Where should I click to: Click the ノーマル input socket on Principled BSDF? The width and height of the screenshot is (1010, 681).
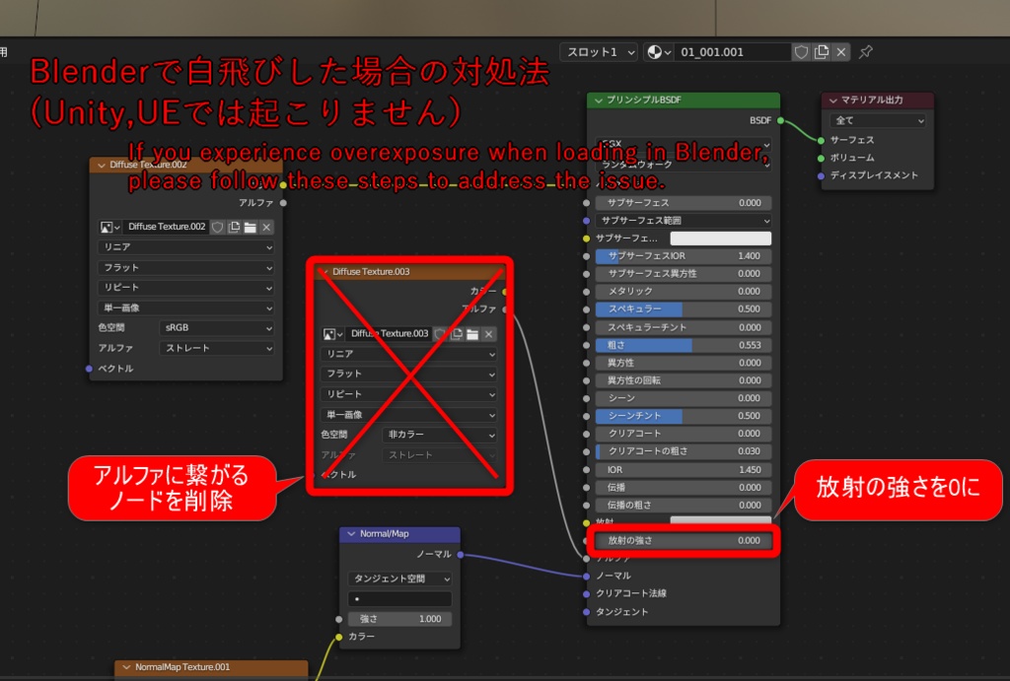tap(586, 577)
